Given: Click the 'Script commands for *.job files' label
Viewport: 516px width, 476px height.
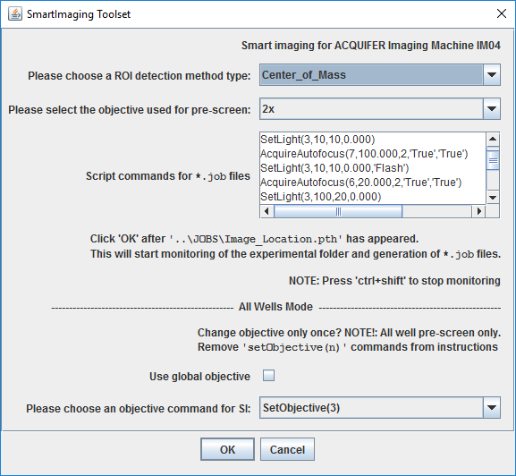Looking at the screenshot, I should point(168,175).
